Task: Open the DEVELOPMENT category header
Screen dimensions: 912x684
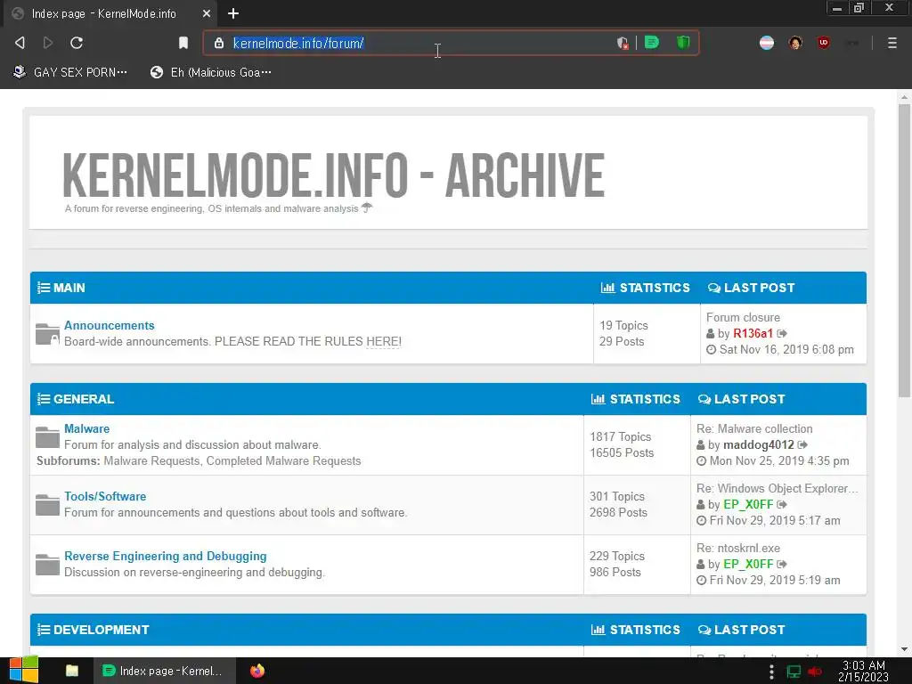Action: [x=102, y=630]
